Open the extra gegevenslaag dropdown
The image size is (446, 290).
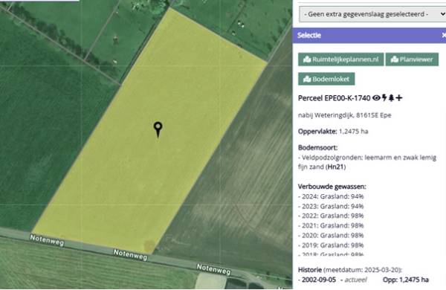pos(372,14)
